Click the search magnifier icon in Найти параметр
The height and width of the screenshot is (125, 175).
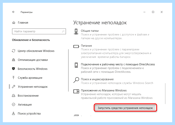click(63, 31)
